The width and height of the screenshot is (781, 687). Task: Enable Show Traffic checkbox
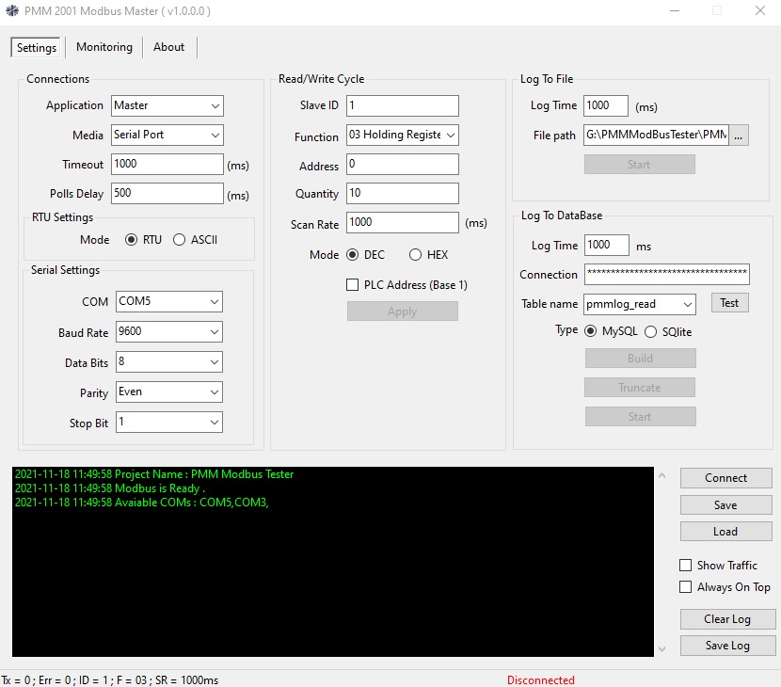point(685,565)
